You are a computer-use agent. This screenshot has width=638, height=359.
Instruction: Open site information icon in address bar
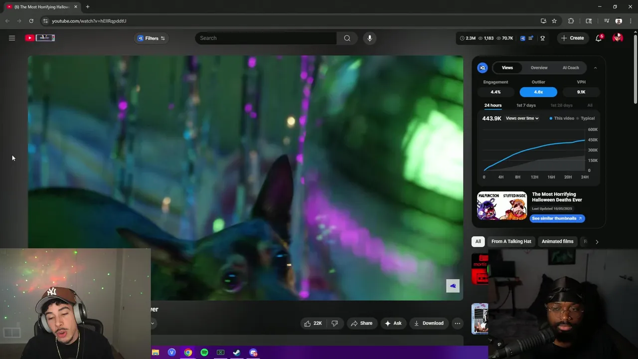[x=45, y=21]
